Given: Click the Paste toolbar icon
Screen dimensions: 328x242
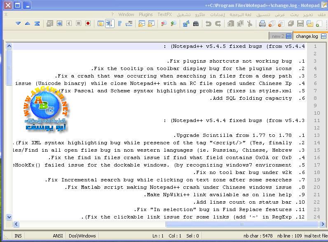Looking at the screenshot, I should coord(230,23).
